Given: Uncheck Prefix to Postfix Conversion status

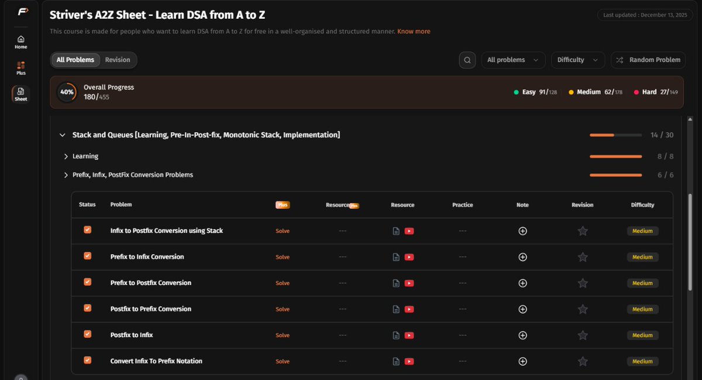Looking at the screenshot, I should pyautogui.click(x=88, y=282).
